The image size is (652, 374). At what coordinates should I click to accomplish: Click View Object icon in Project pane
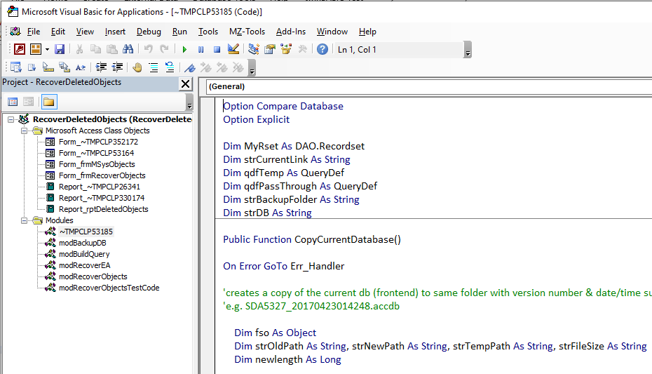click(x=28, y=102)
